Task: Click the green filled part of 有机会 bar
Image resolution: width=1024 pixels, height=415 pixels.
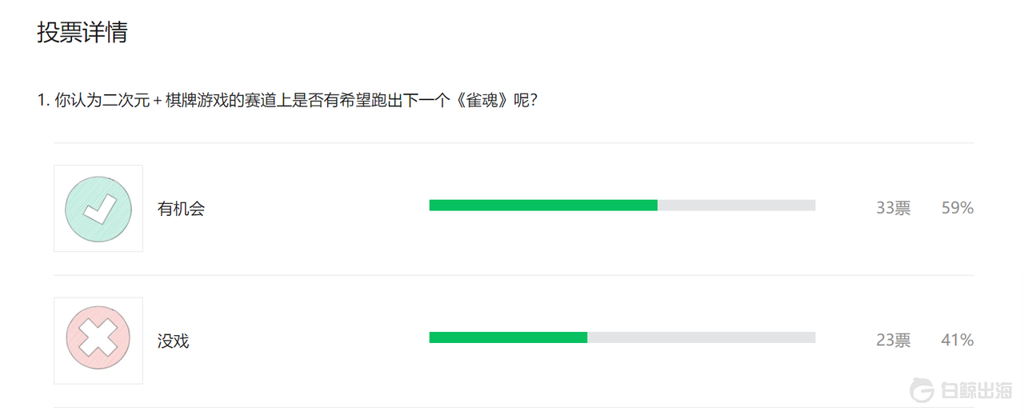Action: coord(542,206)
